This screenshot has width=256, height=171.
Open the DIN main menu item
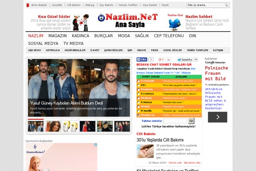[192, 35]
